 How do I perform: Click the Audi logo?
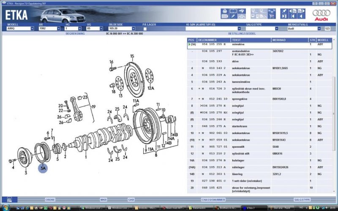tap(323, 13)
